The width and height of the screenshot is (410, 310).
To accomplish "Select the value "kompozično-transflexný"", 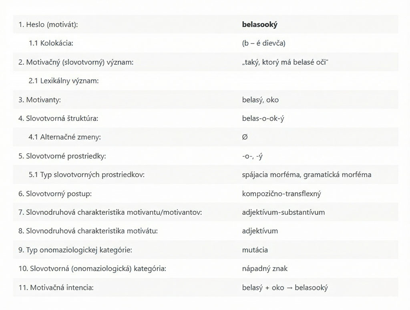I will coord(281,194).
